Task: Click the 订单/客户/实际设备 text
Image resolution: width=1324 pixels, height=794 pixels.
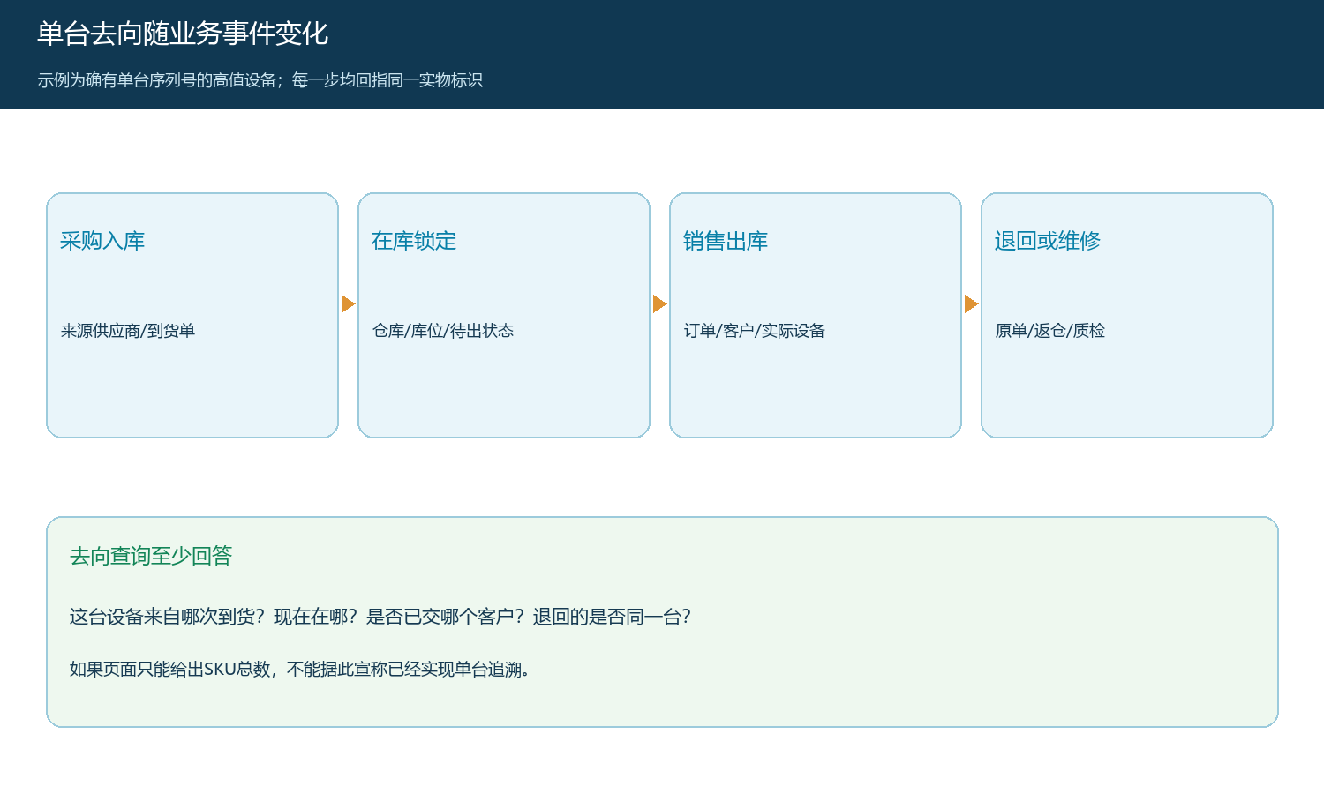Action: pos(755,331)
